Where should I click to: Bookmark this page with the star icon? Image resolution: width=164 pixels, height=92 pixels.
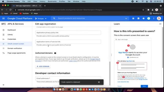(143, 10)
